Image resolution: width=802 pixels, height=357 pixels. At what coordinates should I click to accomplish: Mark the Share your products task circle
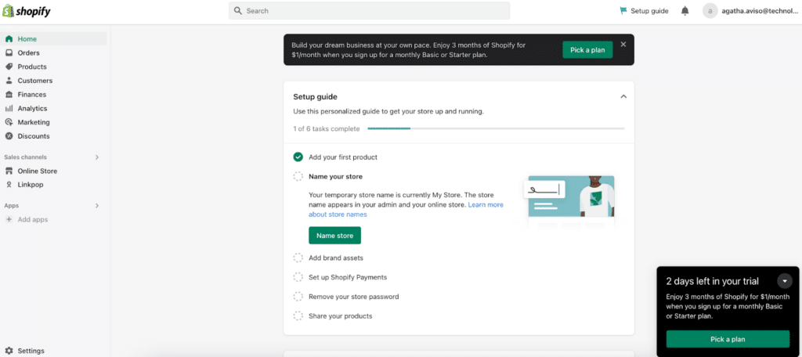pyautogui.click(x=298, y=316)
